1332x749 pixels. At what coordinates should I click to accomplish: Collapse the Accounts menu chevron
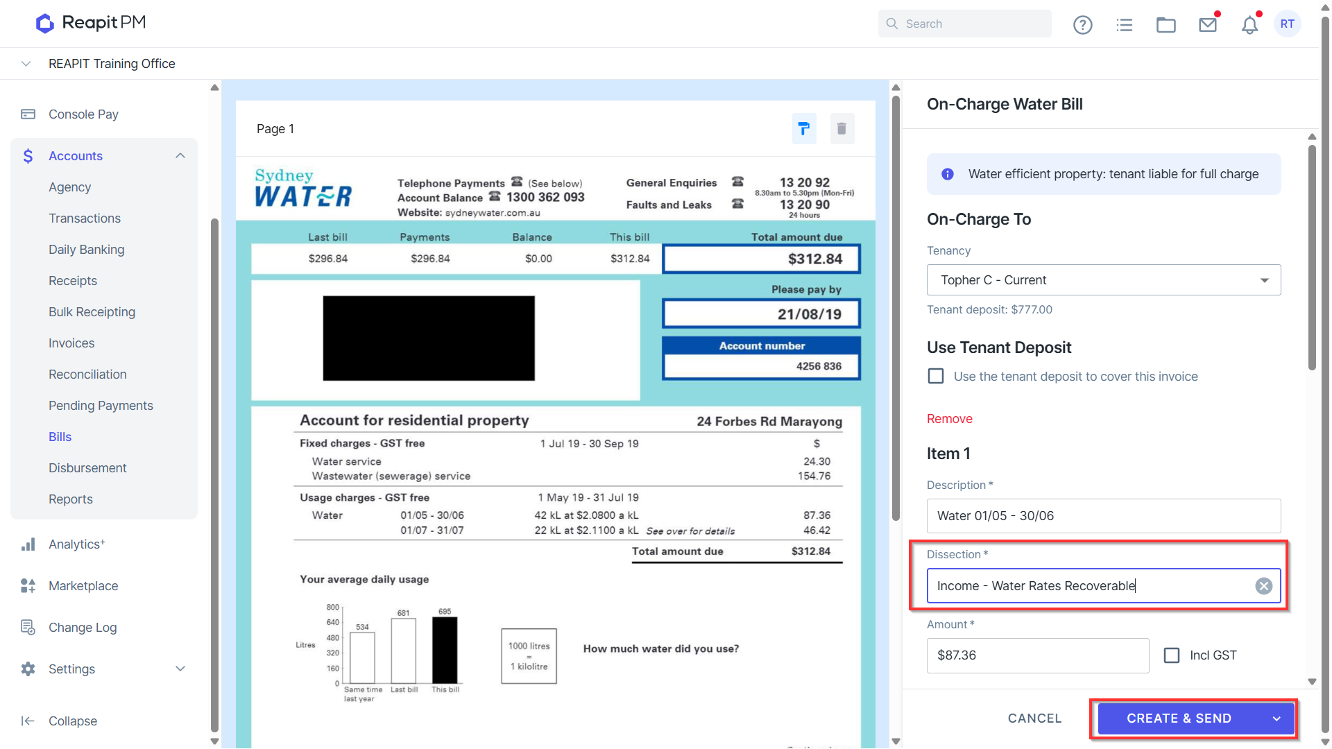point(180,155)
